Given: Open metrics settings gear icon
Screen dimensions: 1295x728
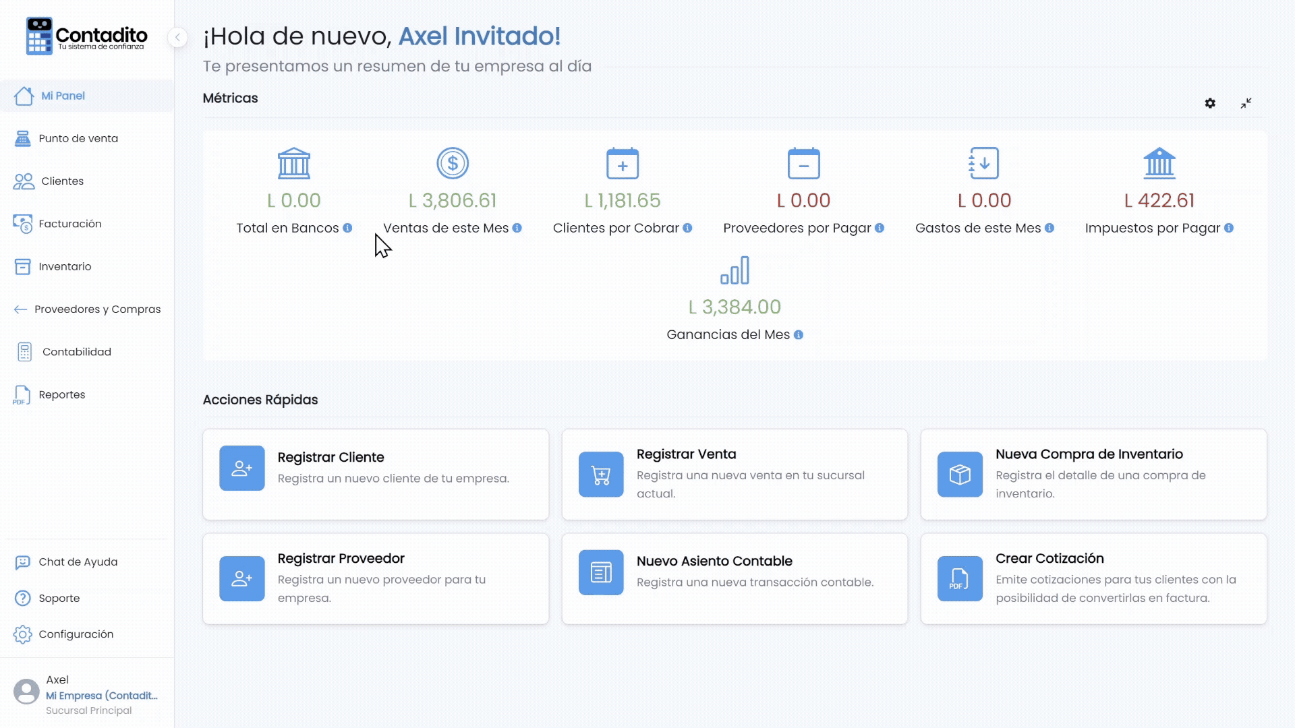Looking at the screenshot, I should point(1210,103).
